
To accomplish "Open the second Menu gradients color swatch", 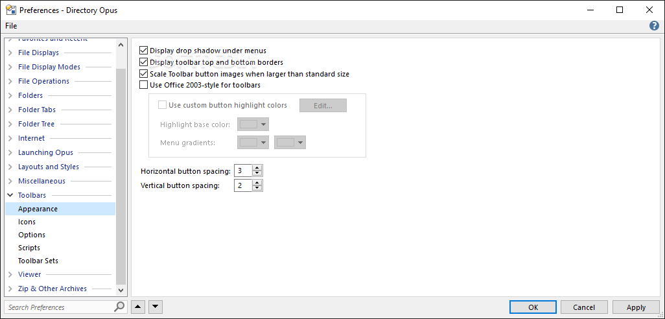I will click(290, 143).
